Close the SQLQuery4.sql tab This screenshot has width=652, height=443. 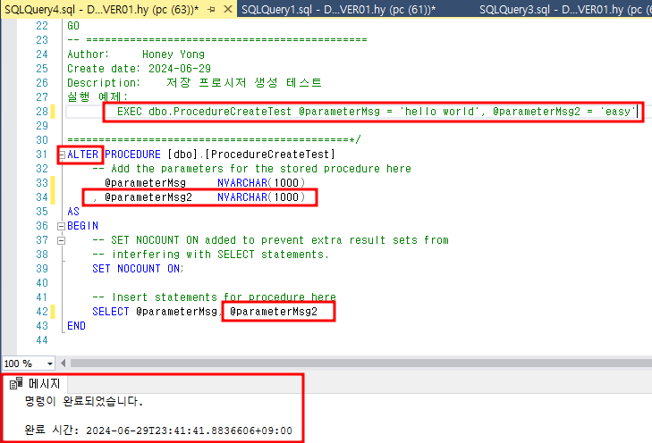click(x=228, y=9)
